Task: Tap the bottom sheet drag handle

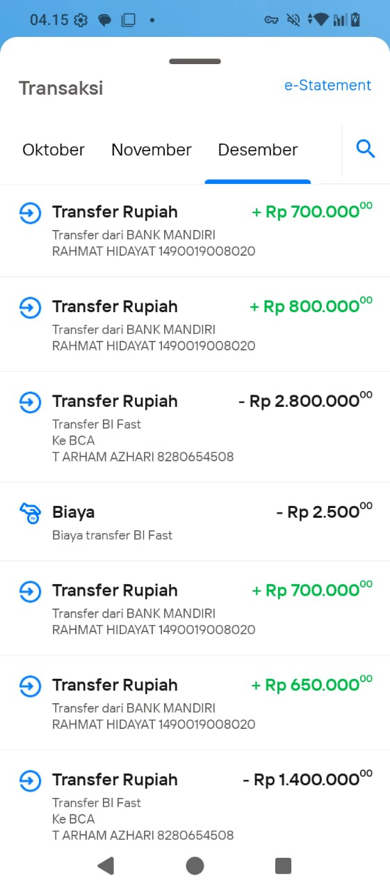Action: (195, 61)
